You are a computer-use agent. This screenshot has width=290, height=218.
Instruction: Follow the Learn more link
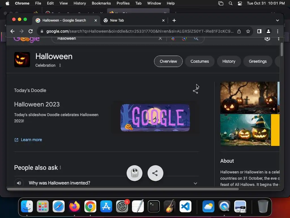(28, 140)
